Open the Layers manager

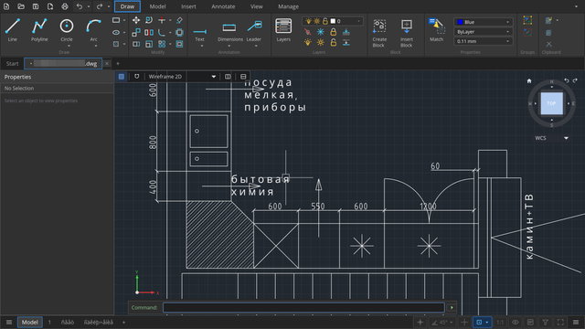click(283, 30)
